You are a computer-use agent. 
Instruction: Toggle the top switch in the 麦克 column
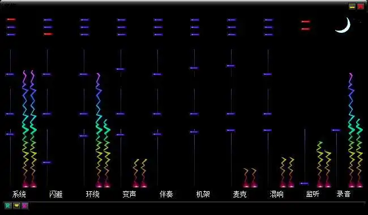click(x=232, y=20)
